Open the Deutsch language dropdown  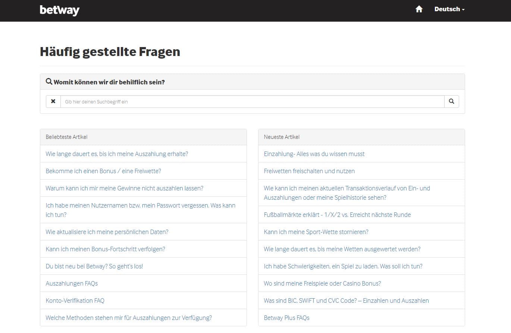pos(449,9)
